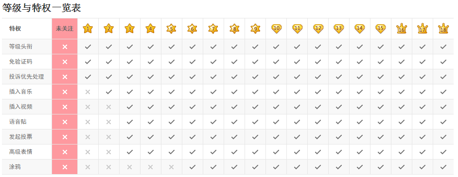Select the level 18 crown badge
The image size is (458, 177).
pos(443,29)
